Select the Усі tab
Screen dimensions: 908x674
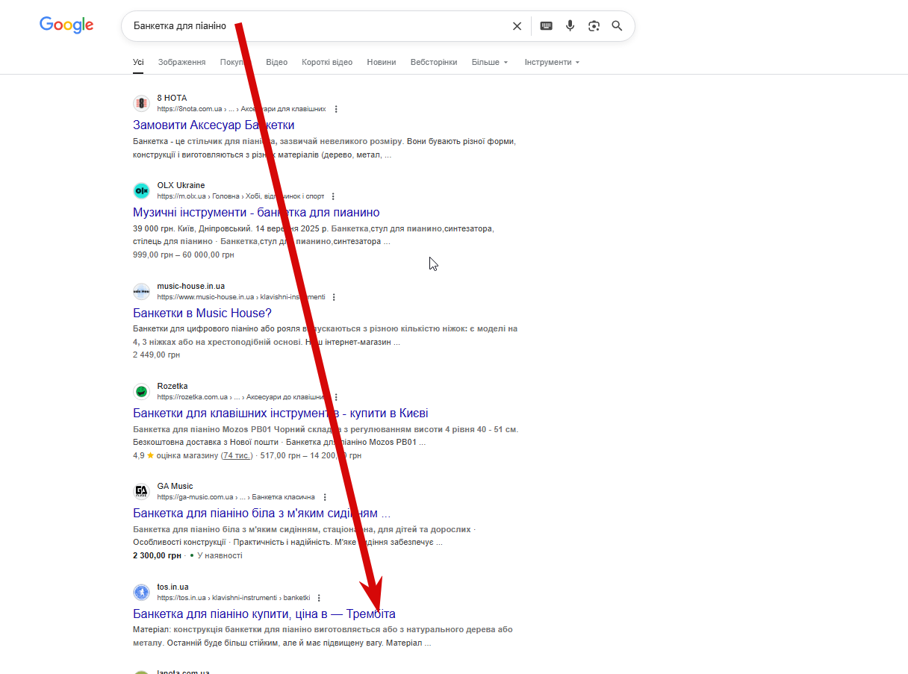tap(138, 62)
